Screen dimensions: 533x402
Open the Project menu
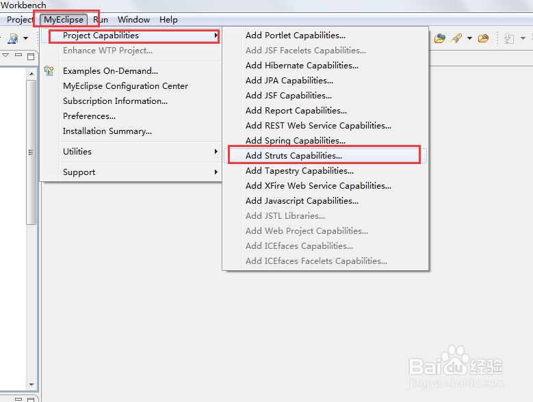point(20,20)
